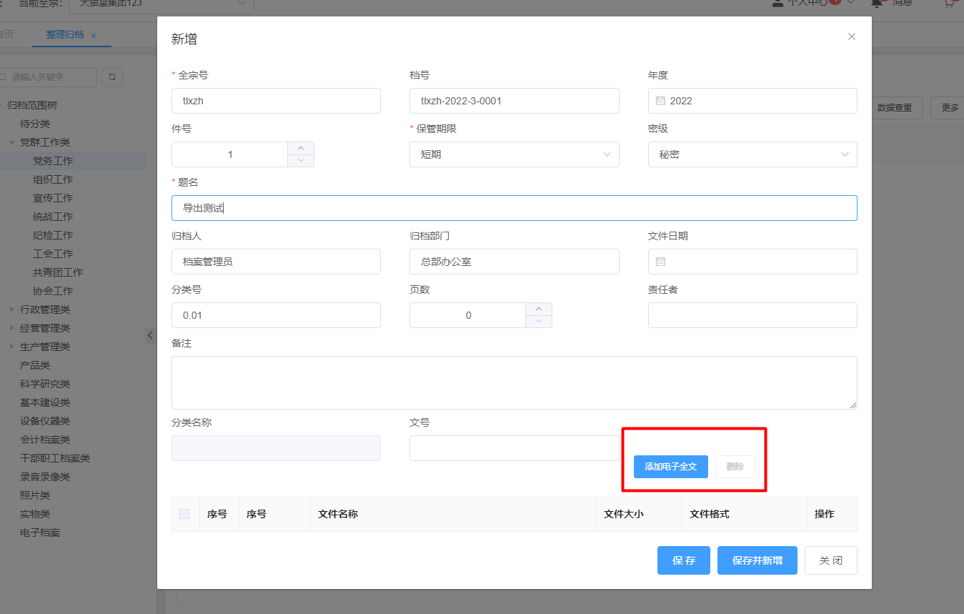964x614 pixels.
Task: Click the 责任者 input field
Action: point(752,315)
